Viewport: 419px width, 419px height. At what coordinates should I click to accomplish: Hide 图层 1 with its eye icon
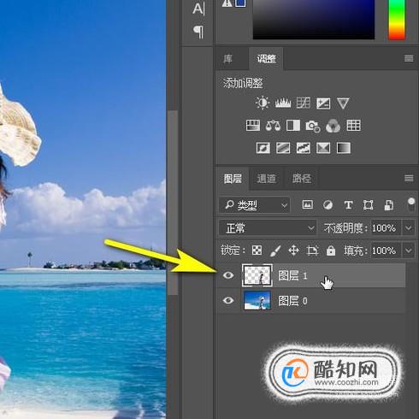coord(228,275)
